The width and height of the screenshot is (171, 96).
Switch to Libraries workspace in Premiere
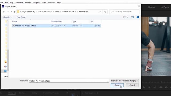(x=151, y=7)
